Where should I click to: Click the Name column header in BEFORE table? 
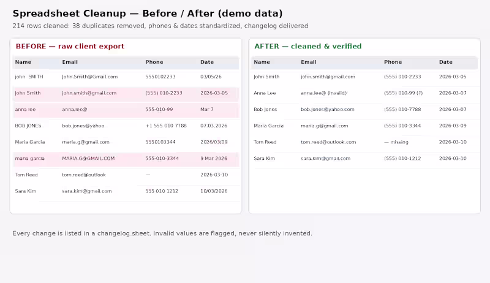23,62
